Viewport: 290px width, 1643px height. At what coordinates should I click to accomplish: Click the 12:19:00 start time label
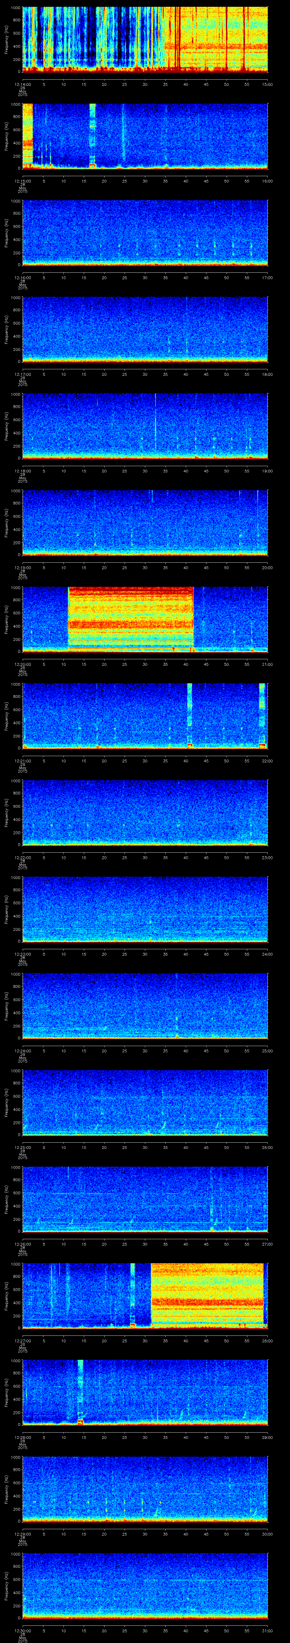pos(22,568)
